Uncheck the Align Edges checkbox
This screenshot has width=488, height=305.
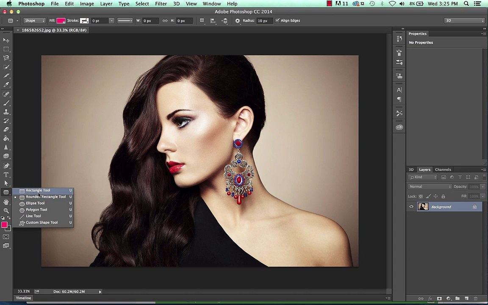[277, 21]
